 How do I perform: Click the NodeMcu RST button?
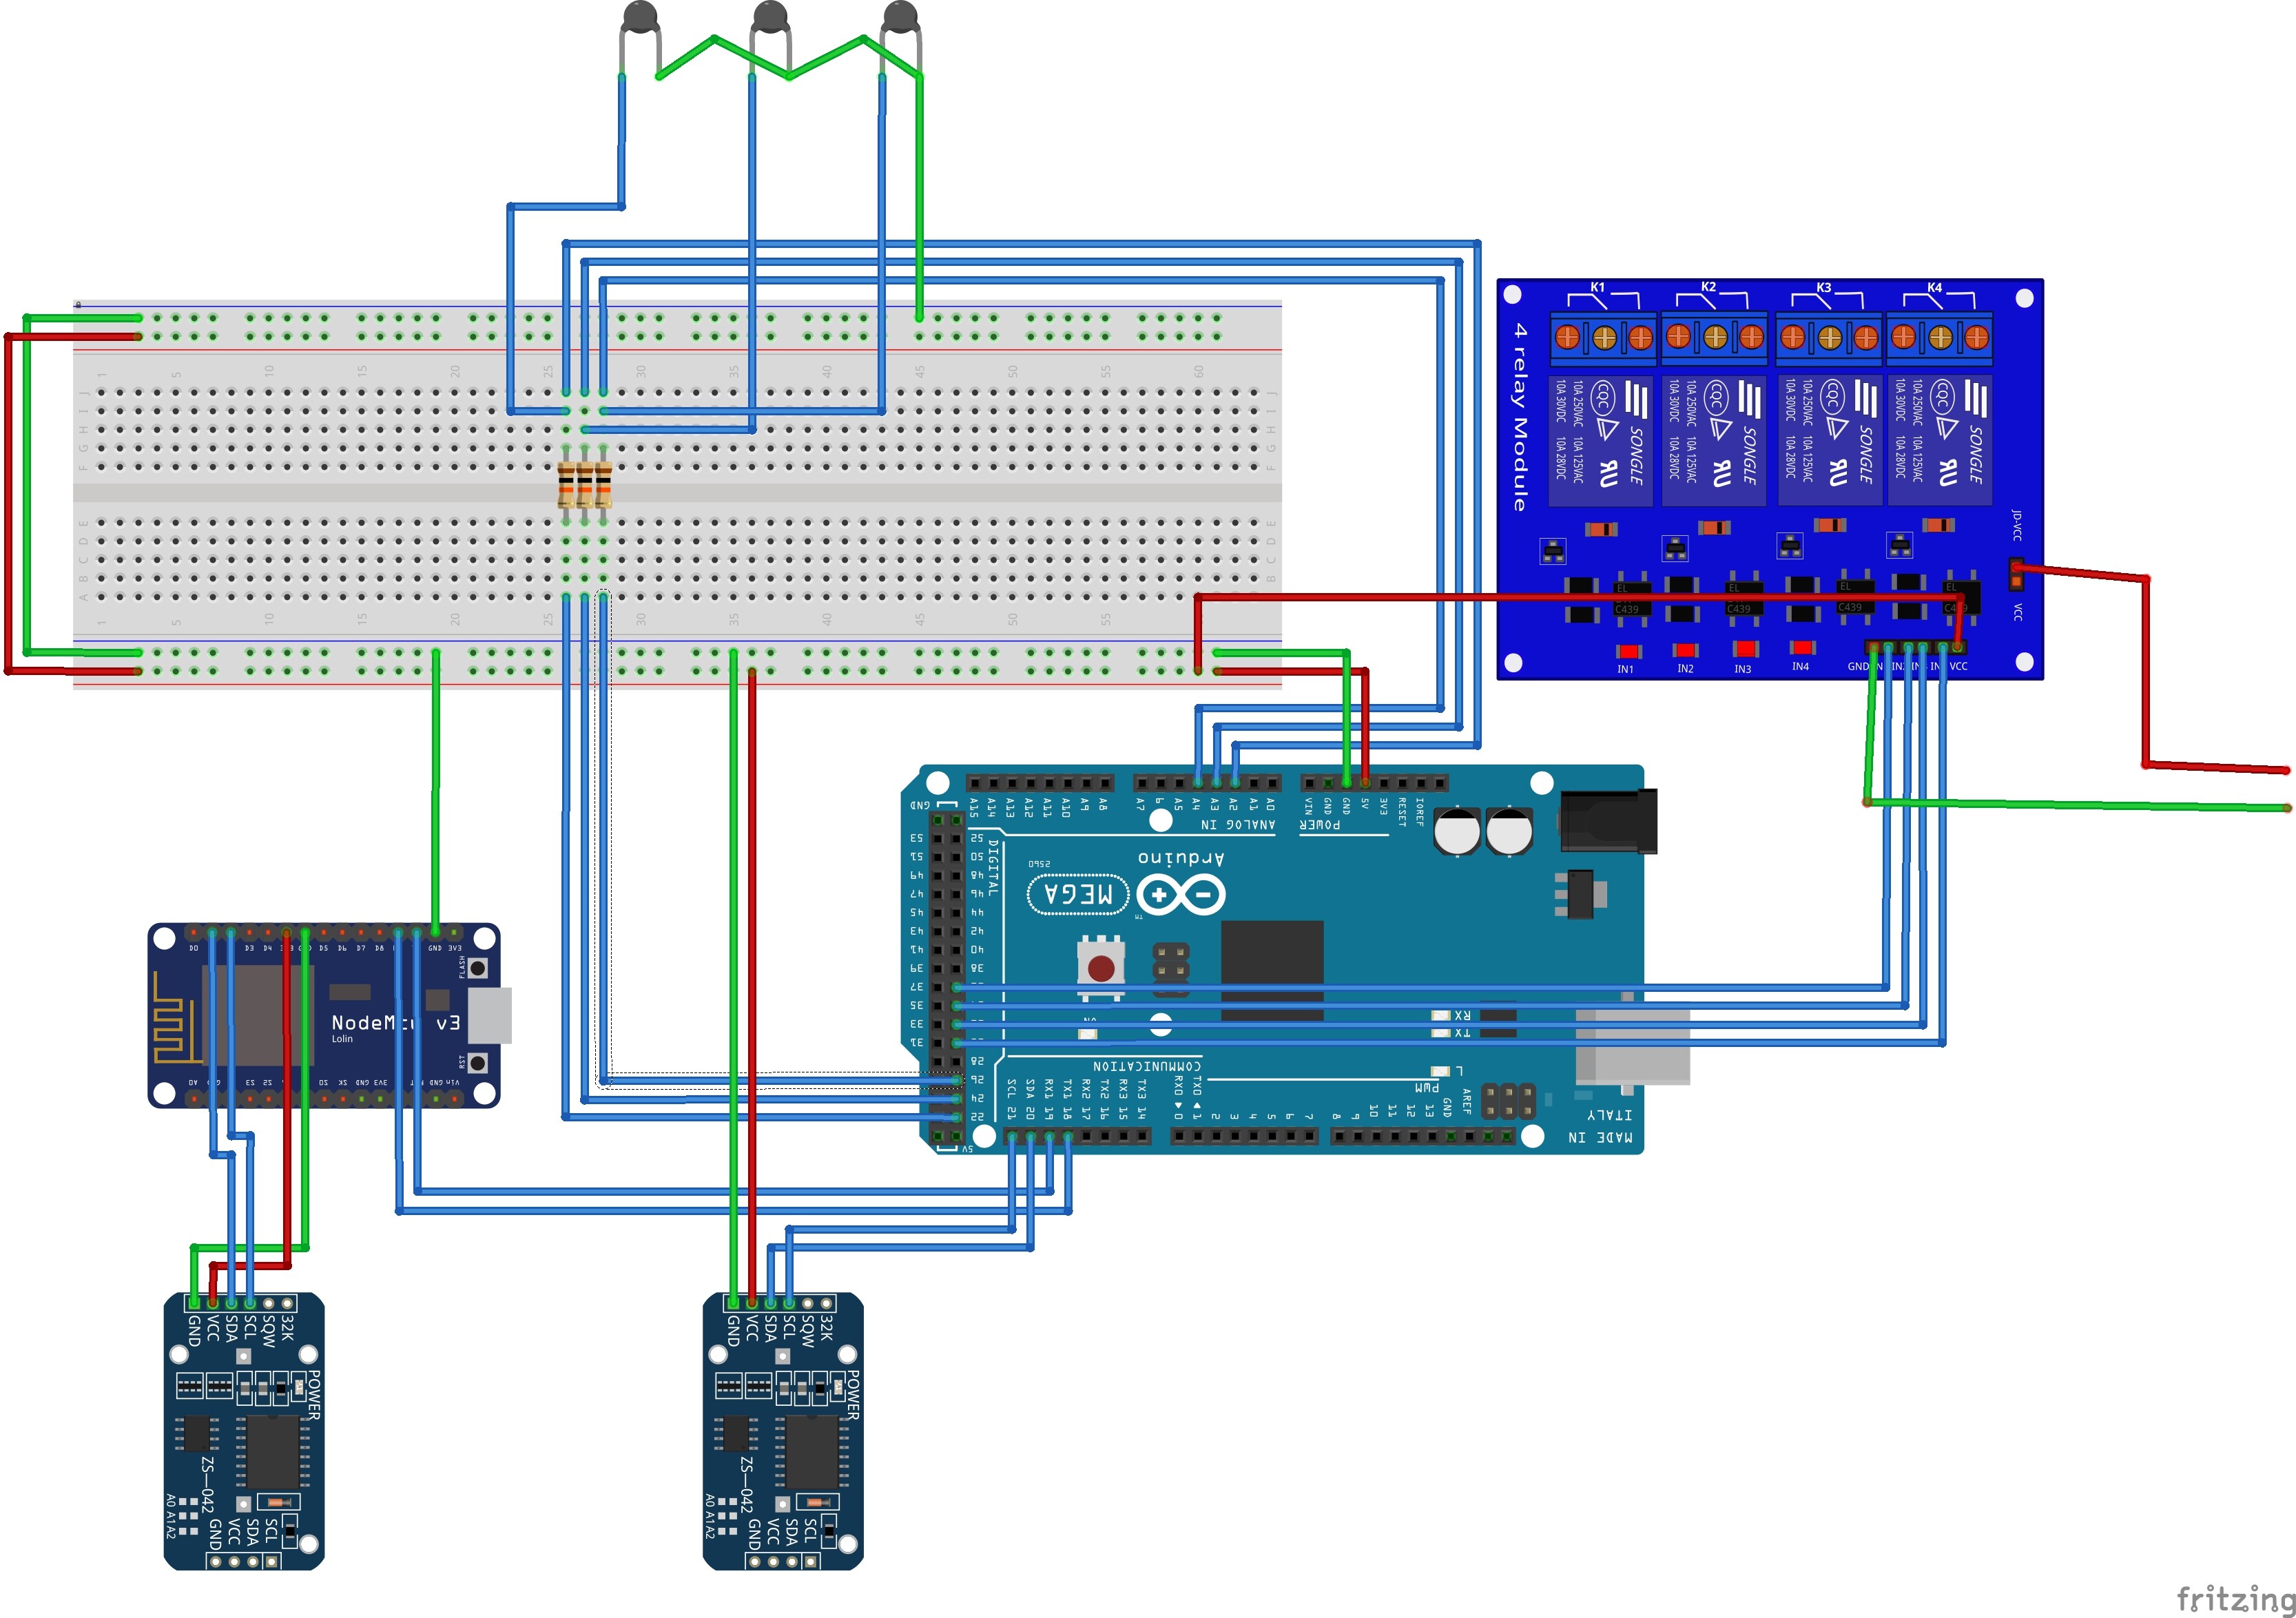479,1062
